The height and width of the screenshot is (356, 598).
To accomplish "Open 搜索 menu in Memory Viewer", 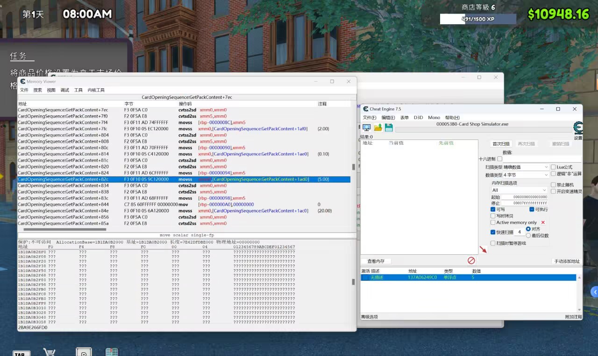I will (38, 90).
